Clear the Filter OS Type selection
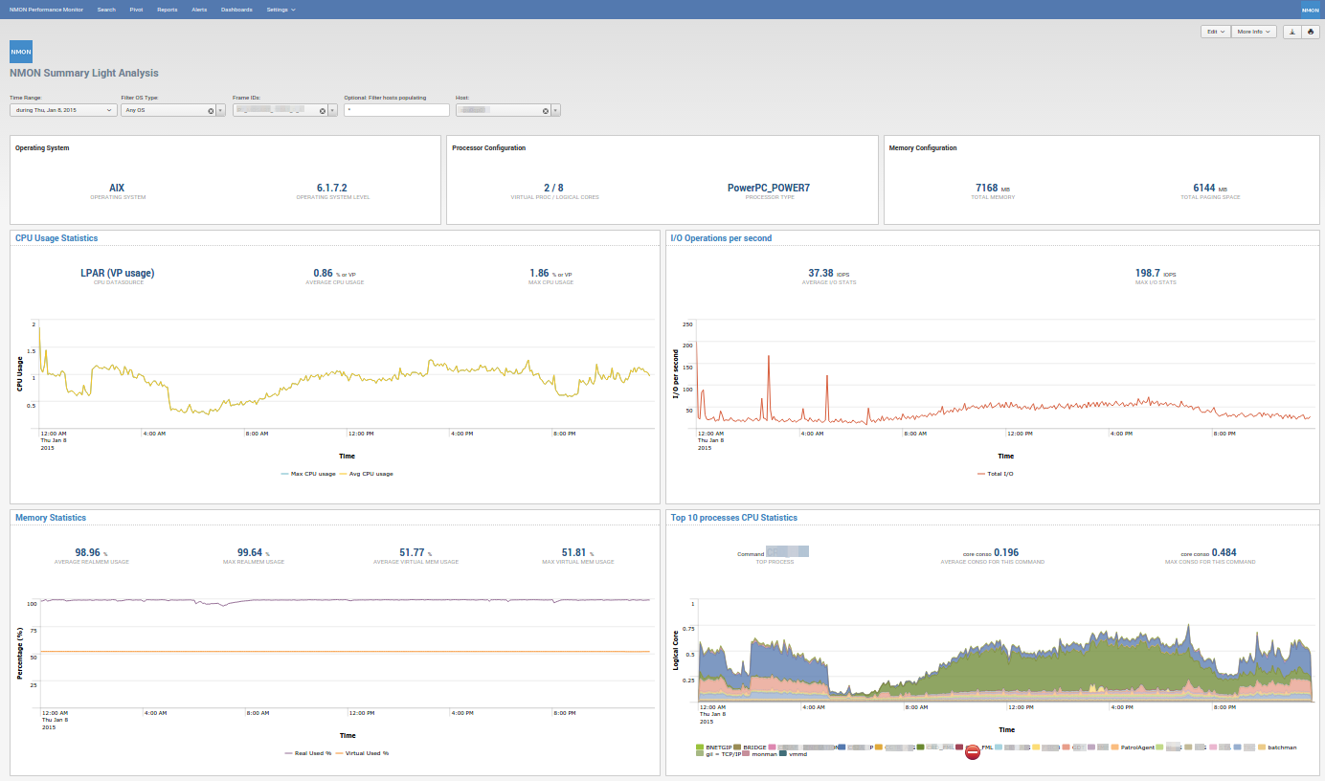 pyautogui.click(x=211, y=111)
